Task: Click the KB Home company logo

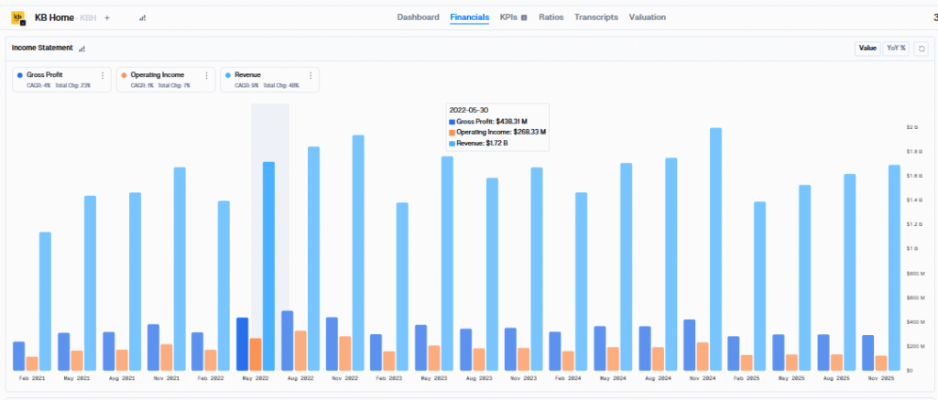Action: click(17, 17)
